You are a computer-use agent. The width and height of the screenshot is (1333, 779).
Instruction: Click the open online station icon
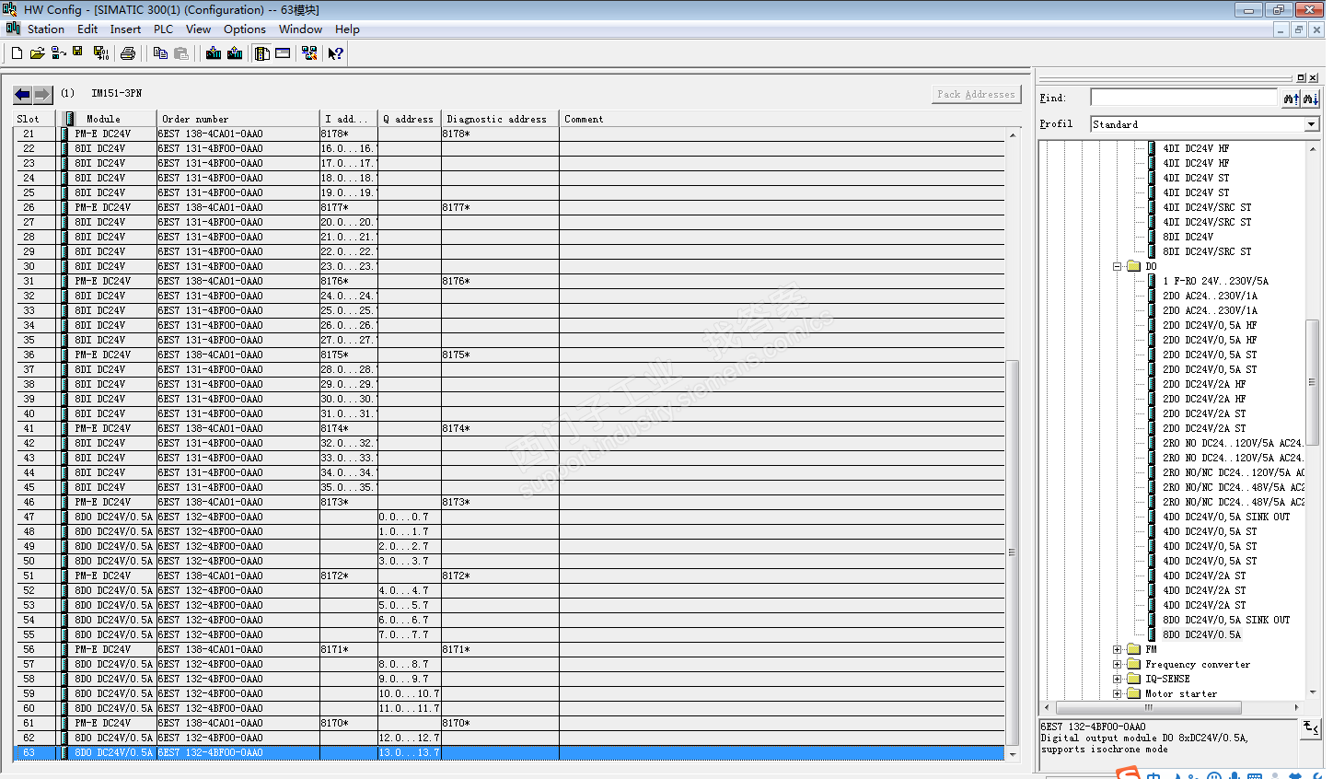(x=58, y=53)
